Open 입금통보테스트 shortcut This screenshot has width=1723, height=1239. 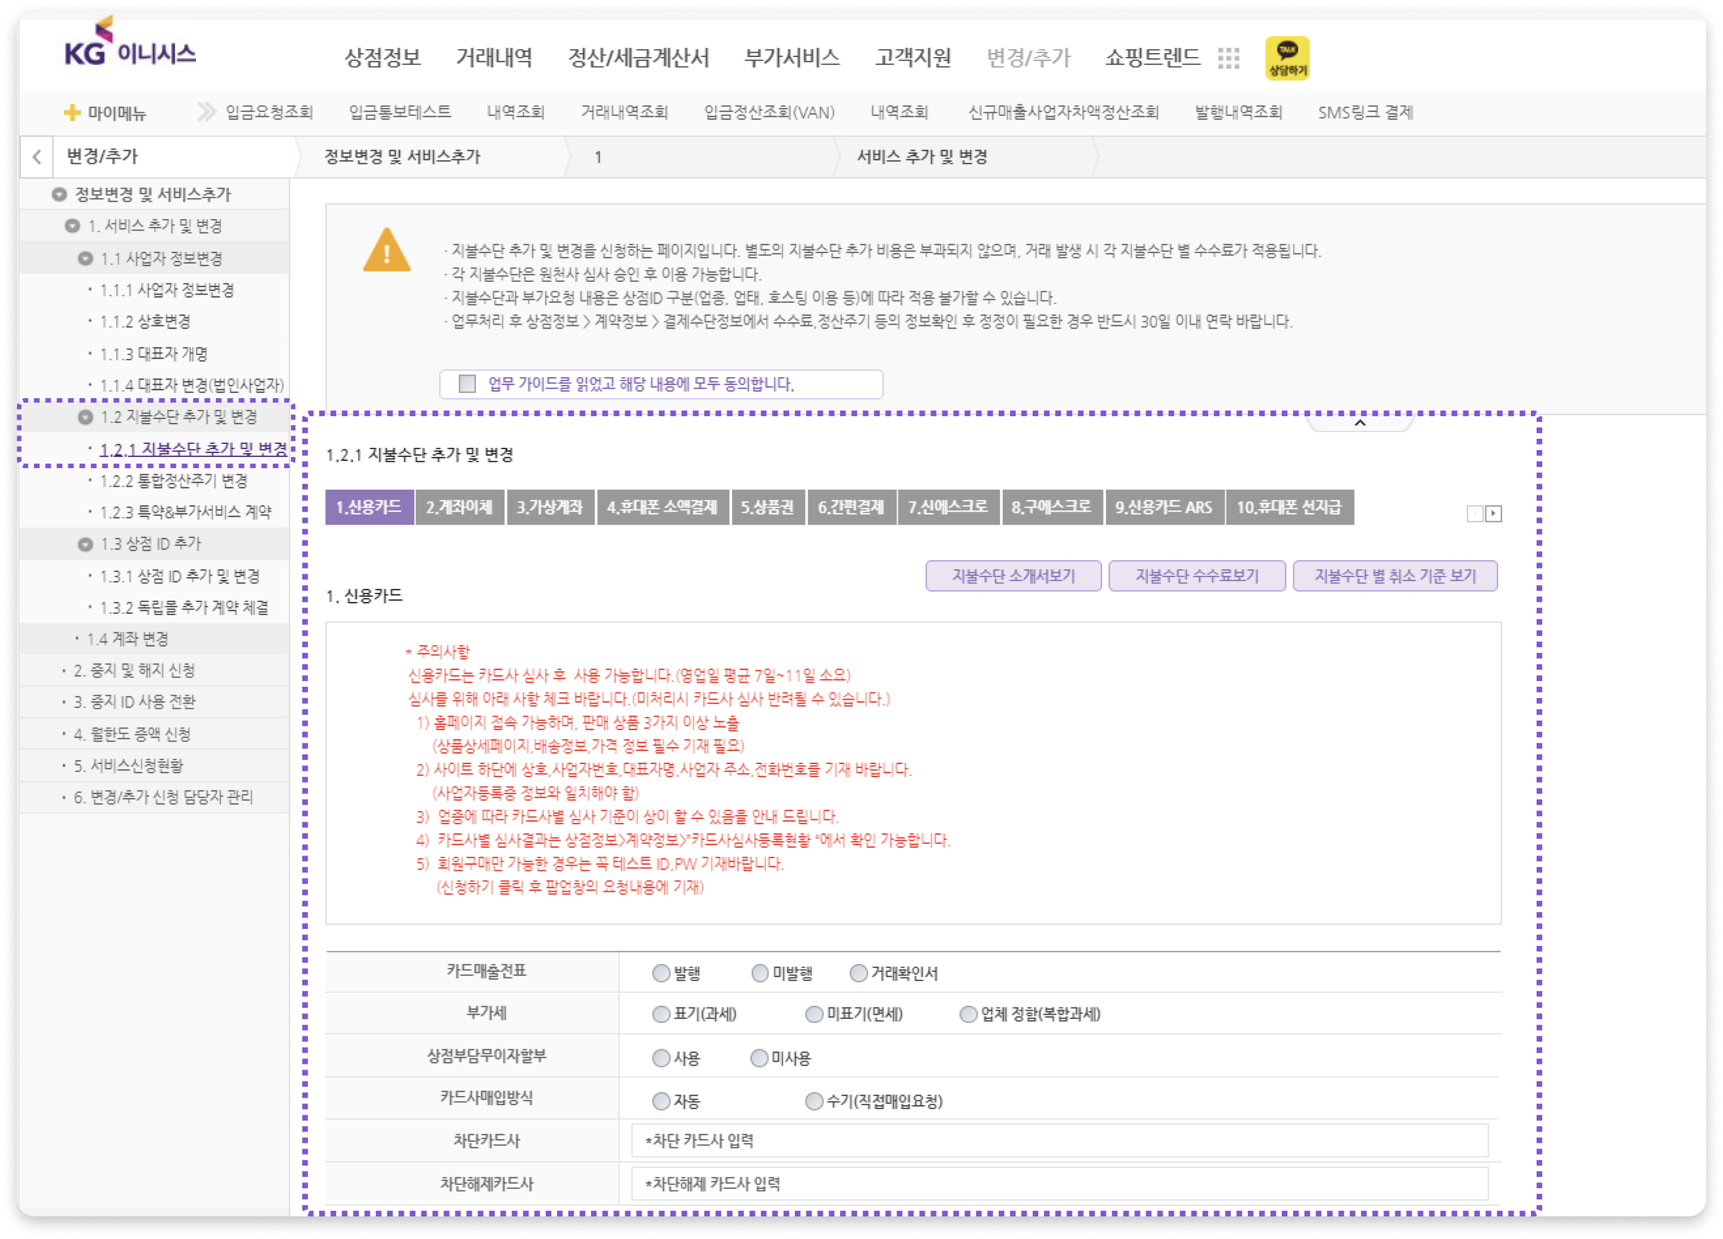399,112
